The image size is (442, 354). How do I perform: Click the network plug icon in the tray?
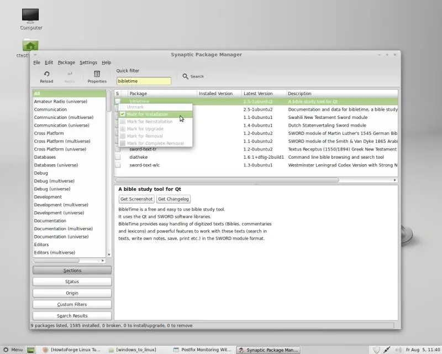coord(387,350)
